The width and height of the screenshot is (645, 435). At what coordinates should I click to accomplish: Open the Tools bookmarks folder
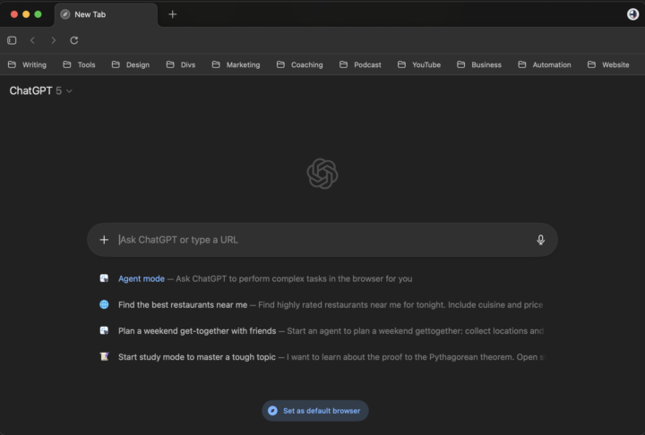click(x=79, y=64)
